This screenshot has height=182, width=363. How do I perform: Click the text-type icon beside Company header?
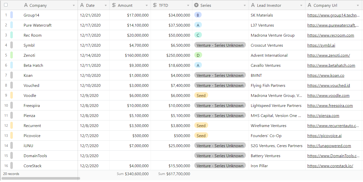26,5
